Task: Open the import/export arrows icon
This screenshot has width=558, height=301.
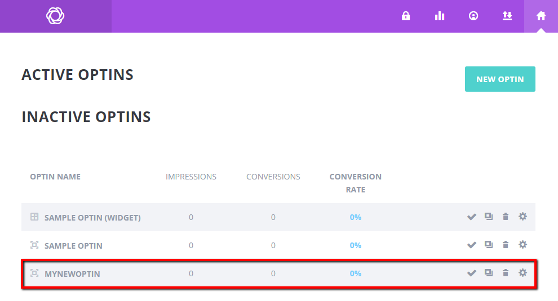Action: click(507, 16)
